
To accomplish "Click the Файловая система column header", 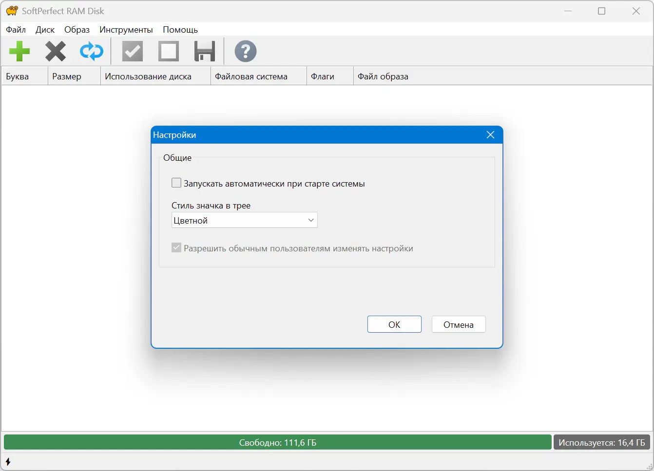I will coord(259,76).
